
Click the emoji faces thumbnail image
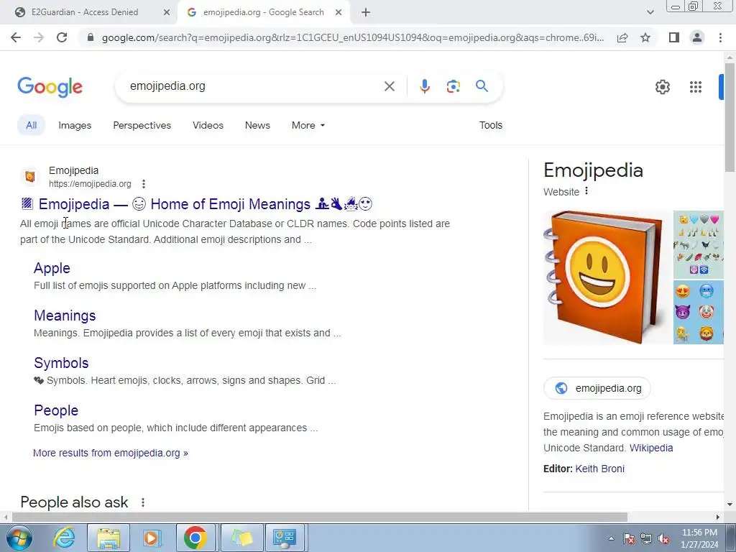(x=699, y=312)
